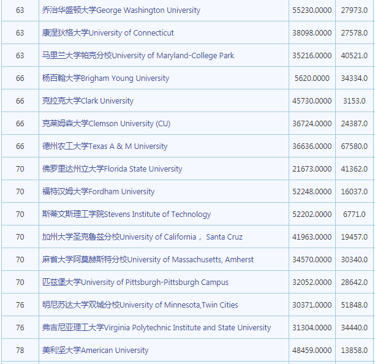This screenshot has height=364, width=375.
Task: Open University of Massachusetts, Amherst link
Action: pos(148,259)
